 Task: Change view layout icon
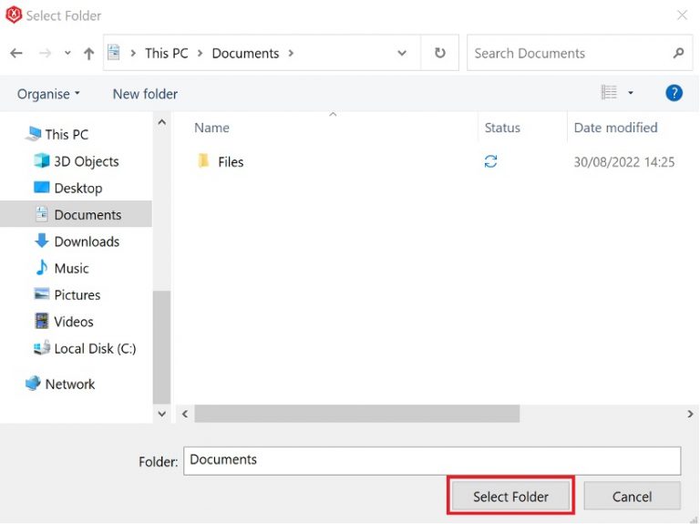tap(609, 93)
